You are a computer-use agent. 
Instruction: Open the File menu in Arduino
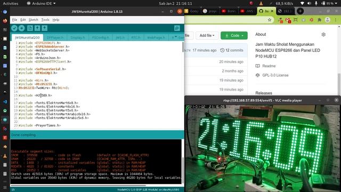pos(14,20)
